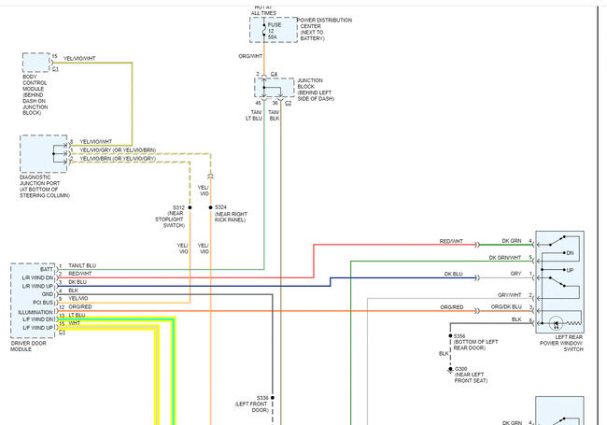Click DK BLU label at door module pin 3

coord(78,282)
